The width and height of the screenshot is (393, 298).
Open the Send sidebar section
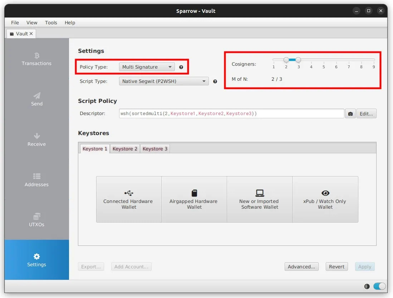[36, 99]
